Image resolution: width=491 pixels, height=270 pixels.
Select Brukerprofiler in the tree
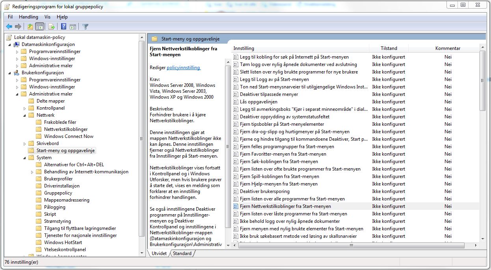click(58, 179)
